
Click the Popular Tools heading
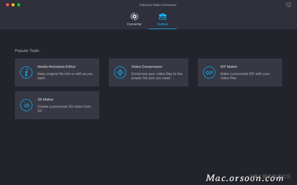click(27, 50)
